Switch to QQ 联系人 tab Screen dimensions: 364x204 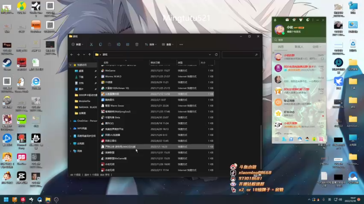point(299,47)
